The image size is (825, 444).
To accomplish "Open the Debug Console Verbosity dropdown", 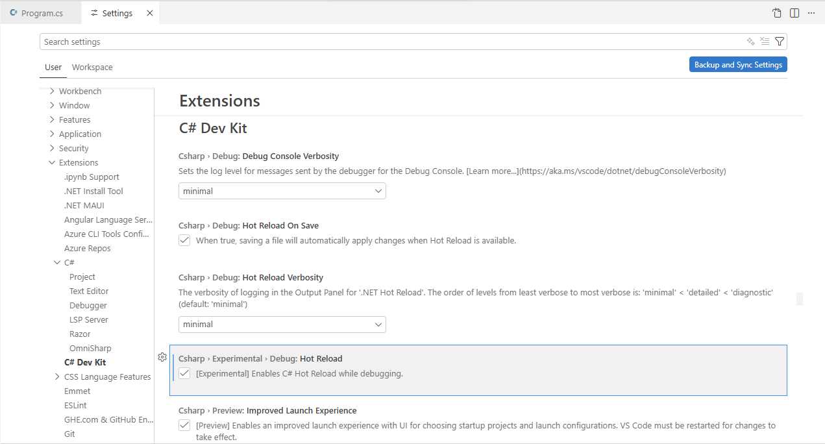I will [x=282, y=191].
